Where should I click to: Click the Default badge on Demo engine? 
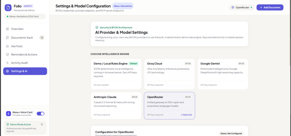(x=134, y=64)
